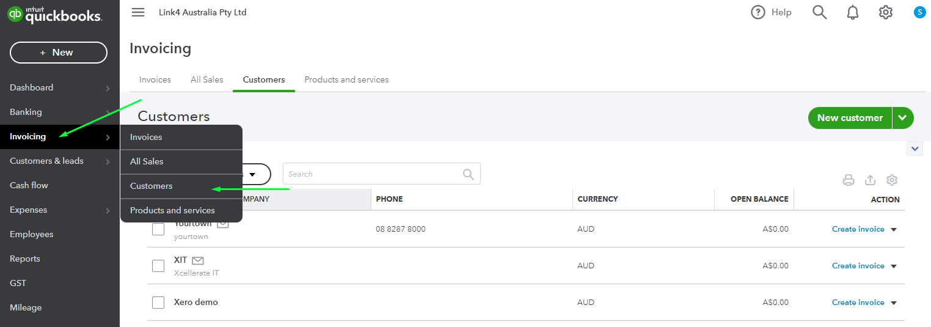
Task: Print the customer list
Action: (849, 180)
